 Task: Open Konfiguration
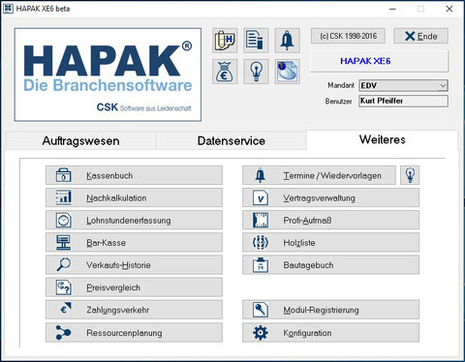pyautogui.click(x=331, y=333)
